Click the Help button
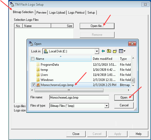 [x=138, y=134]
